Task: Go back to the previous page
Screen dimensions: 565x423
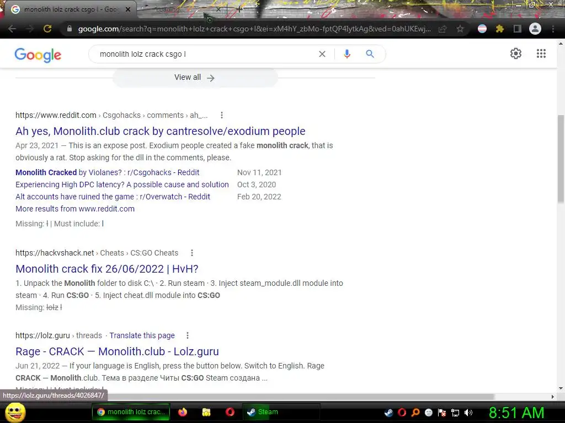Action: point(12,29)
